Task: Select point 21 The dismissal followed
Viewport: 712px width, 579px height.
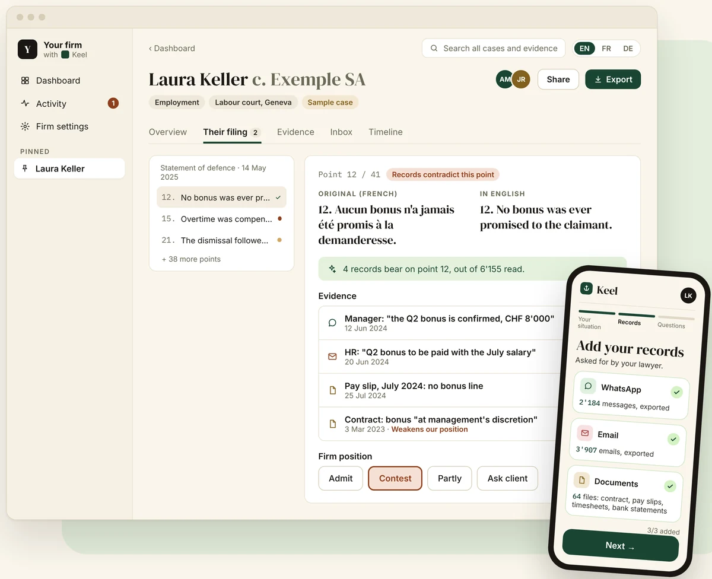Action: [x=221, y=240]
